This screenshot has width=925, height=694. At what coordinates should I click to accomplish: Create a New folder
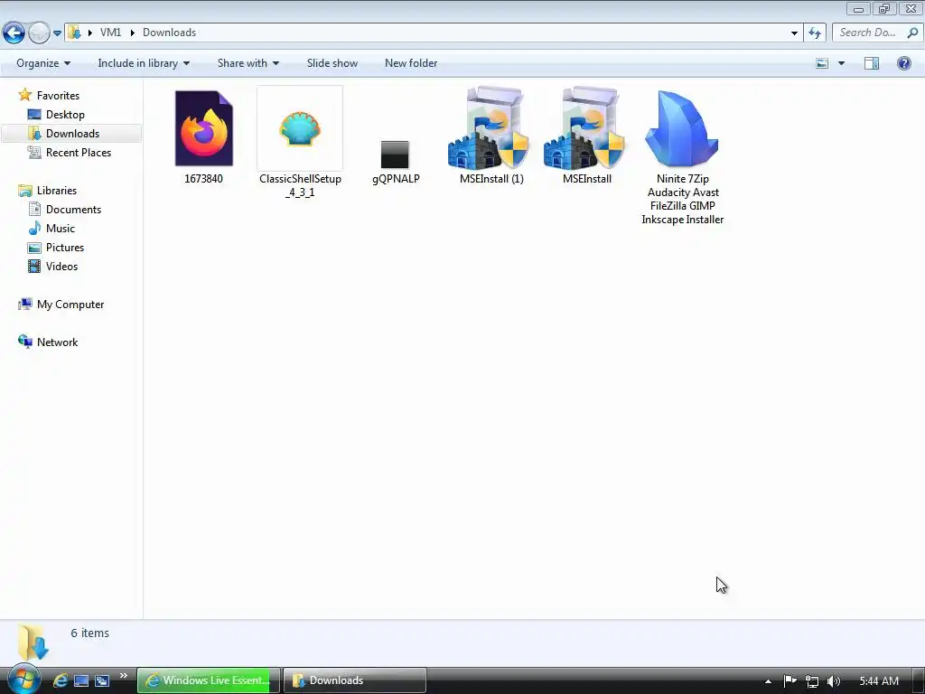point(411,63)
